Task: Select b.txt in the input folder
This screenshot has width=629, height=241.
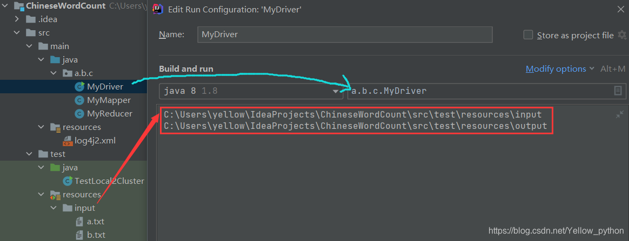Action: pyautogui.click(x=96, y=235)
